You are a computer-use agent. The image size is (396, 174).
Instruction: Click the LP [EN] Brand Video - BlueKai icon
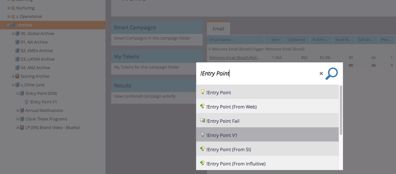tap(22, 127)
